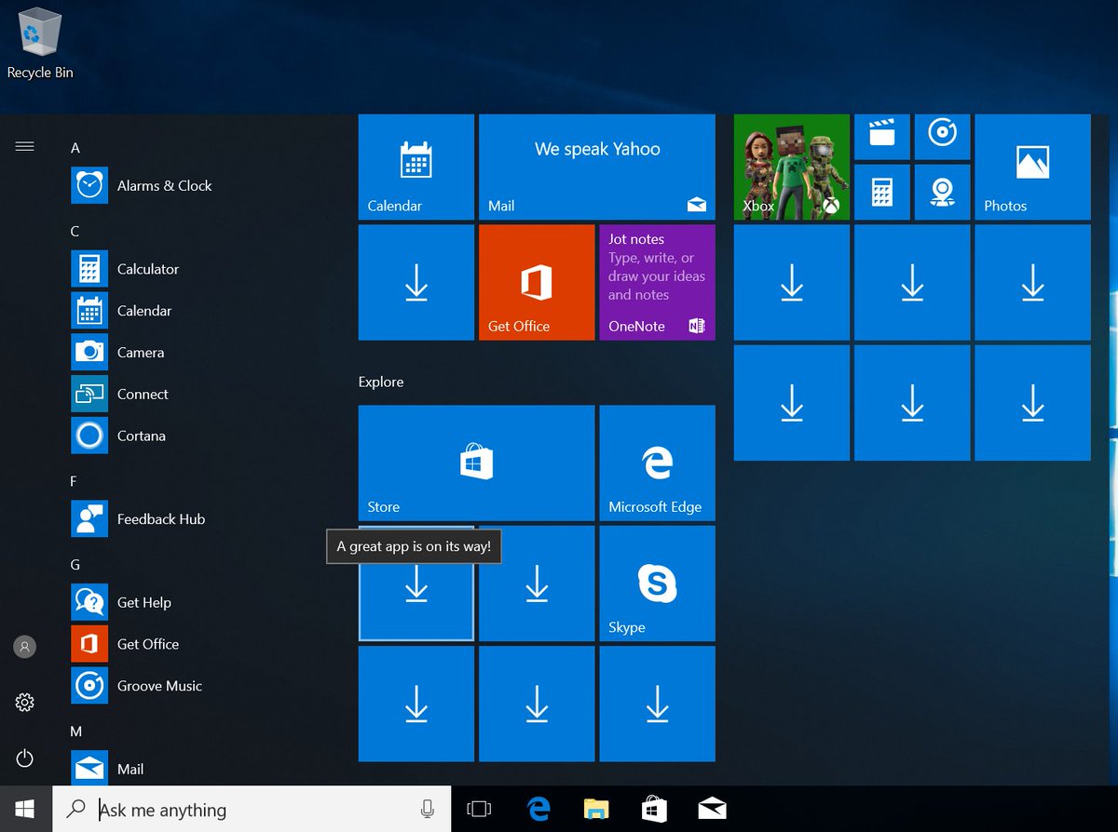1118x832 pixels.
Task: Open Task View from the taskbar
Action: point(479,809)
